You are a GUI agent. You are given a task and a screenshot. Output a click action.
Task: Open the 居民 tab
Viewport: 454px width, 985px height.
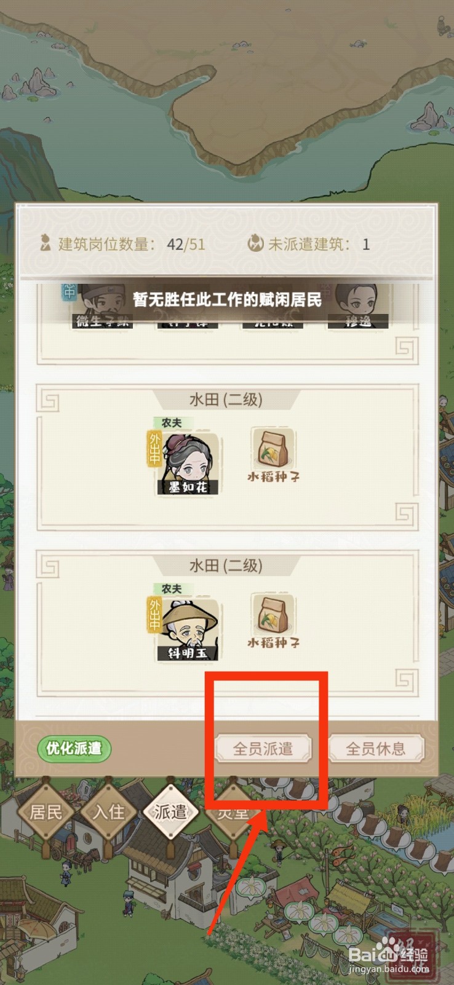point(46,812)
